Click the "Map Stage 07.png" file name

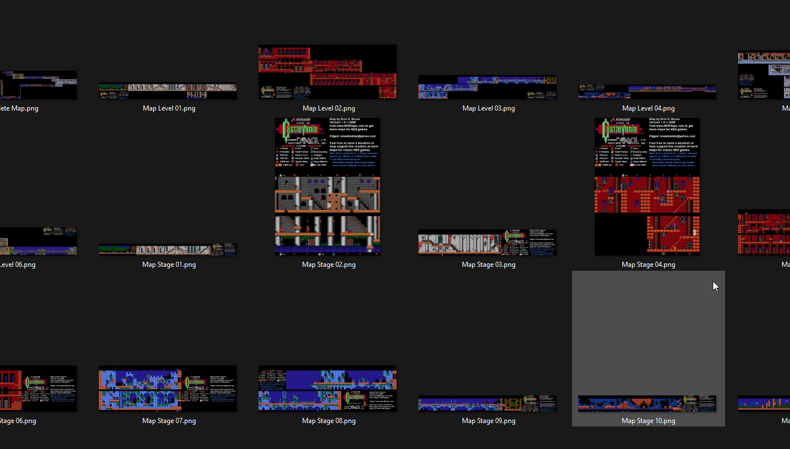click(x=169, y=421)
